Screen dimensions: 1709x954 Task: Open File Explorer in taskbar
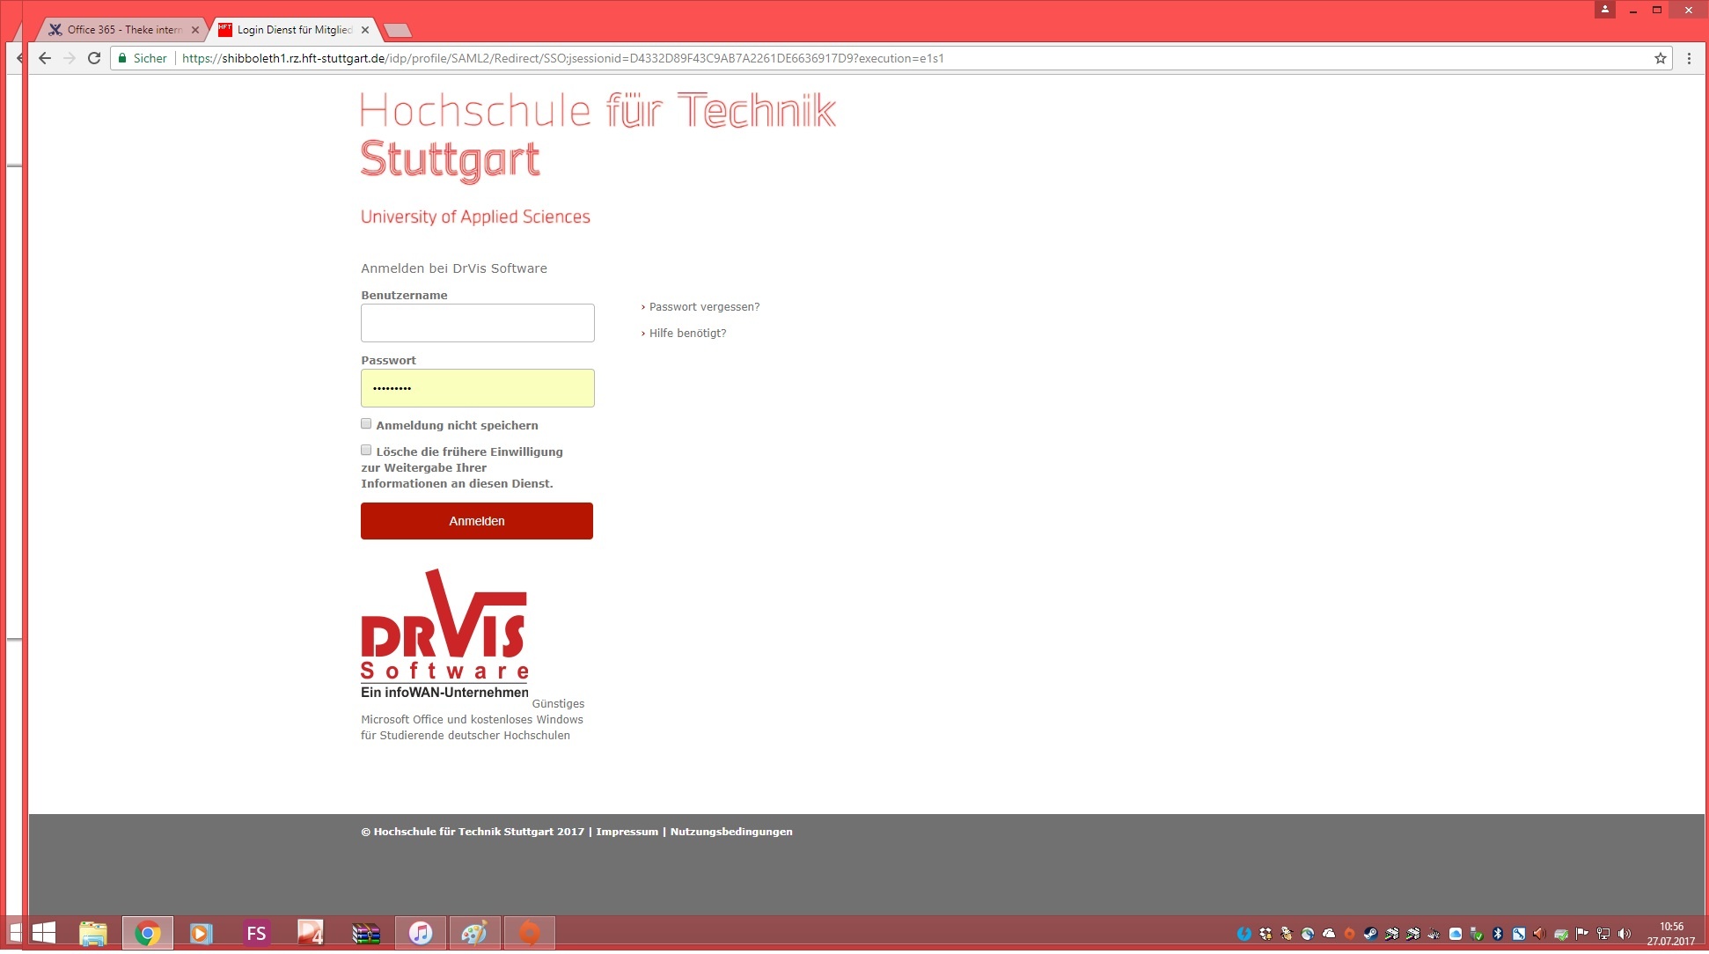[92, 933]
